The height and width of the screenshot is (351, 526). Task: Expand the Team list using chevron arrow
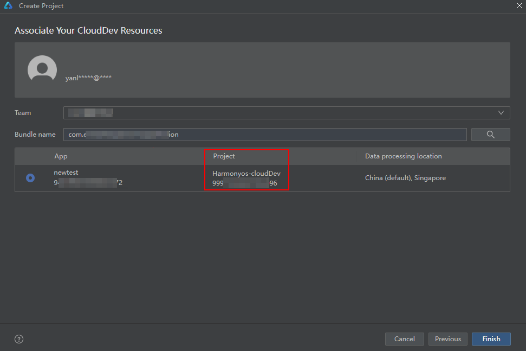coord(501,113)
